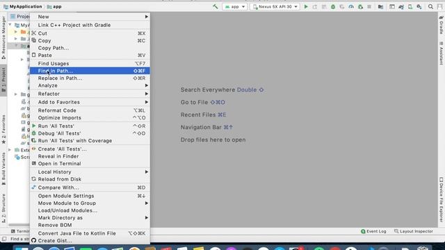Select Copy Path... in the menu

click(90, 48)
